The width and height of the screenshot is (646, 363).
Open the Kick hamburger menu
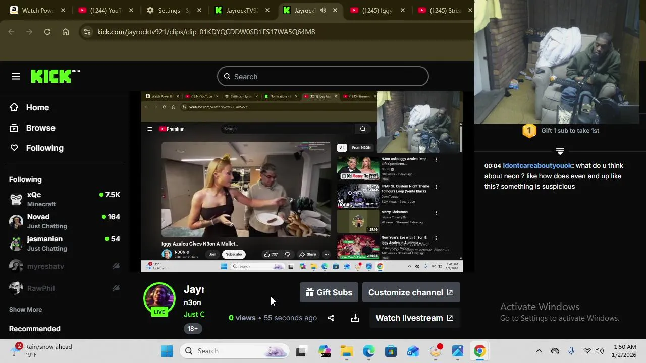point(16,77)
